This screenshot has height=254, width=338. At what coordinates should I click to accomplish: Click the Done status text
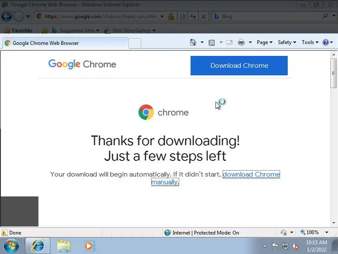click(15, 233)
